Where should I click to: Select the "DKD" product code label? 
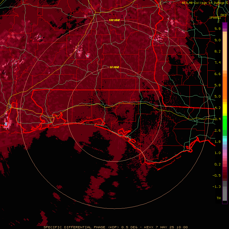(224, 15)
